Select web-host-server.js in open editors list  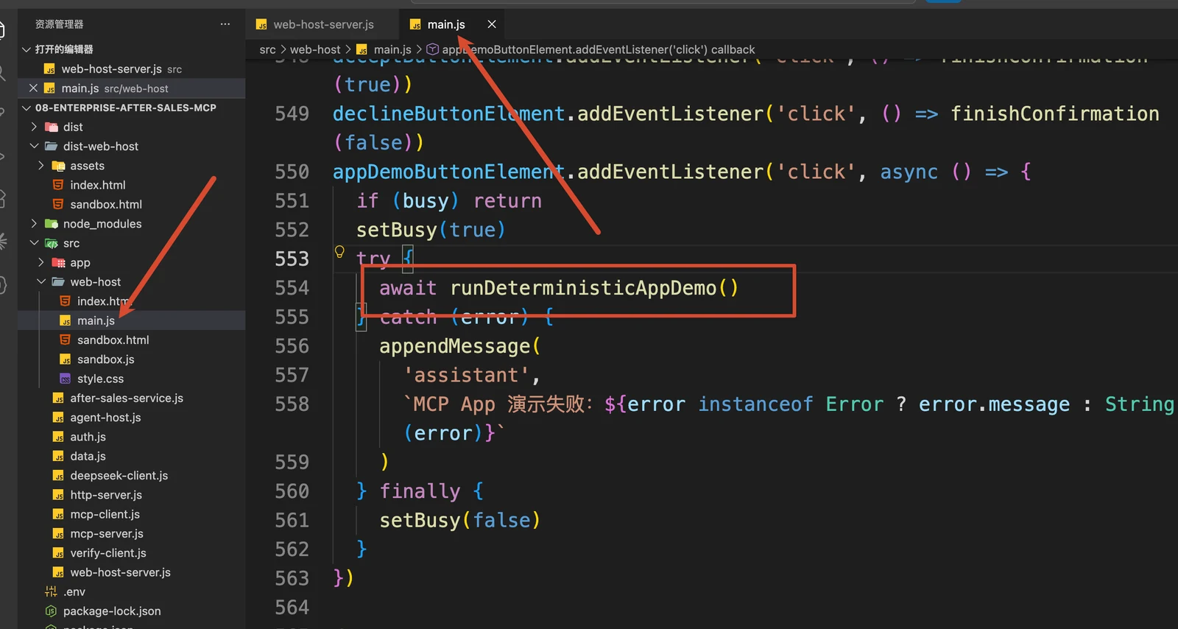click(113, 68)
